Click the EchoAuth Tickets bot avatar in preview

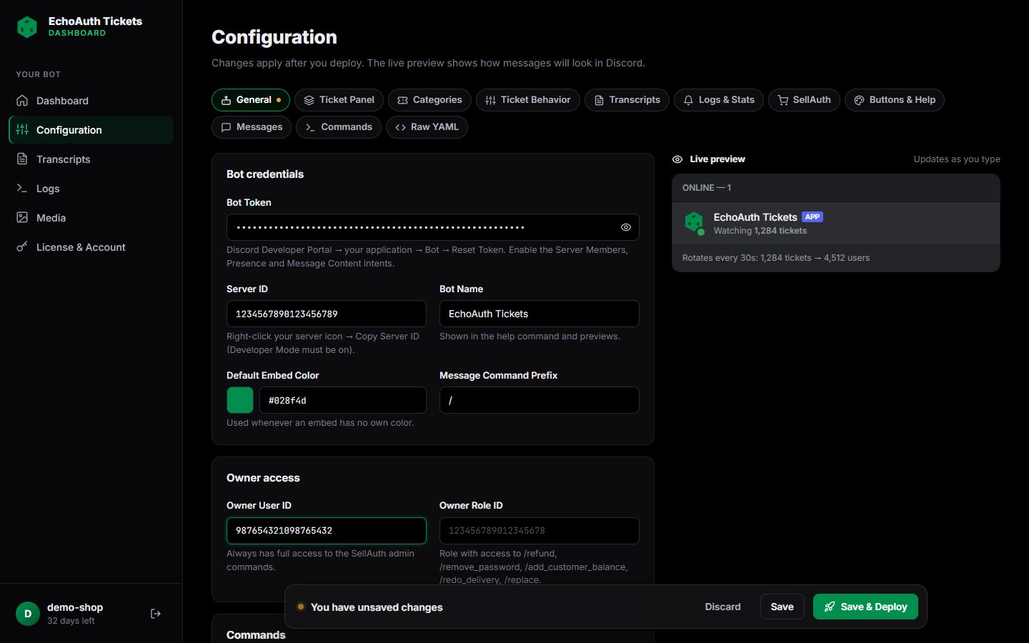tap(694, 223)
